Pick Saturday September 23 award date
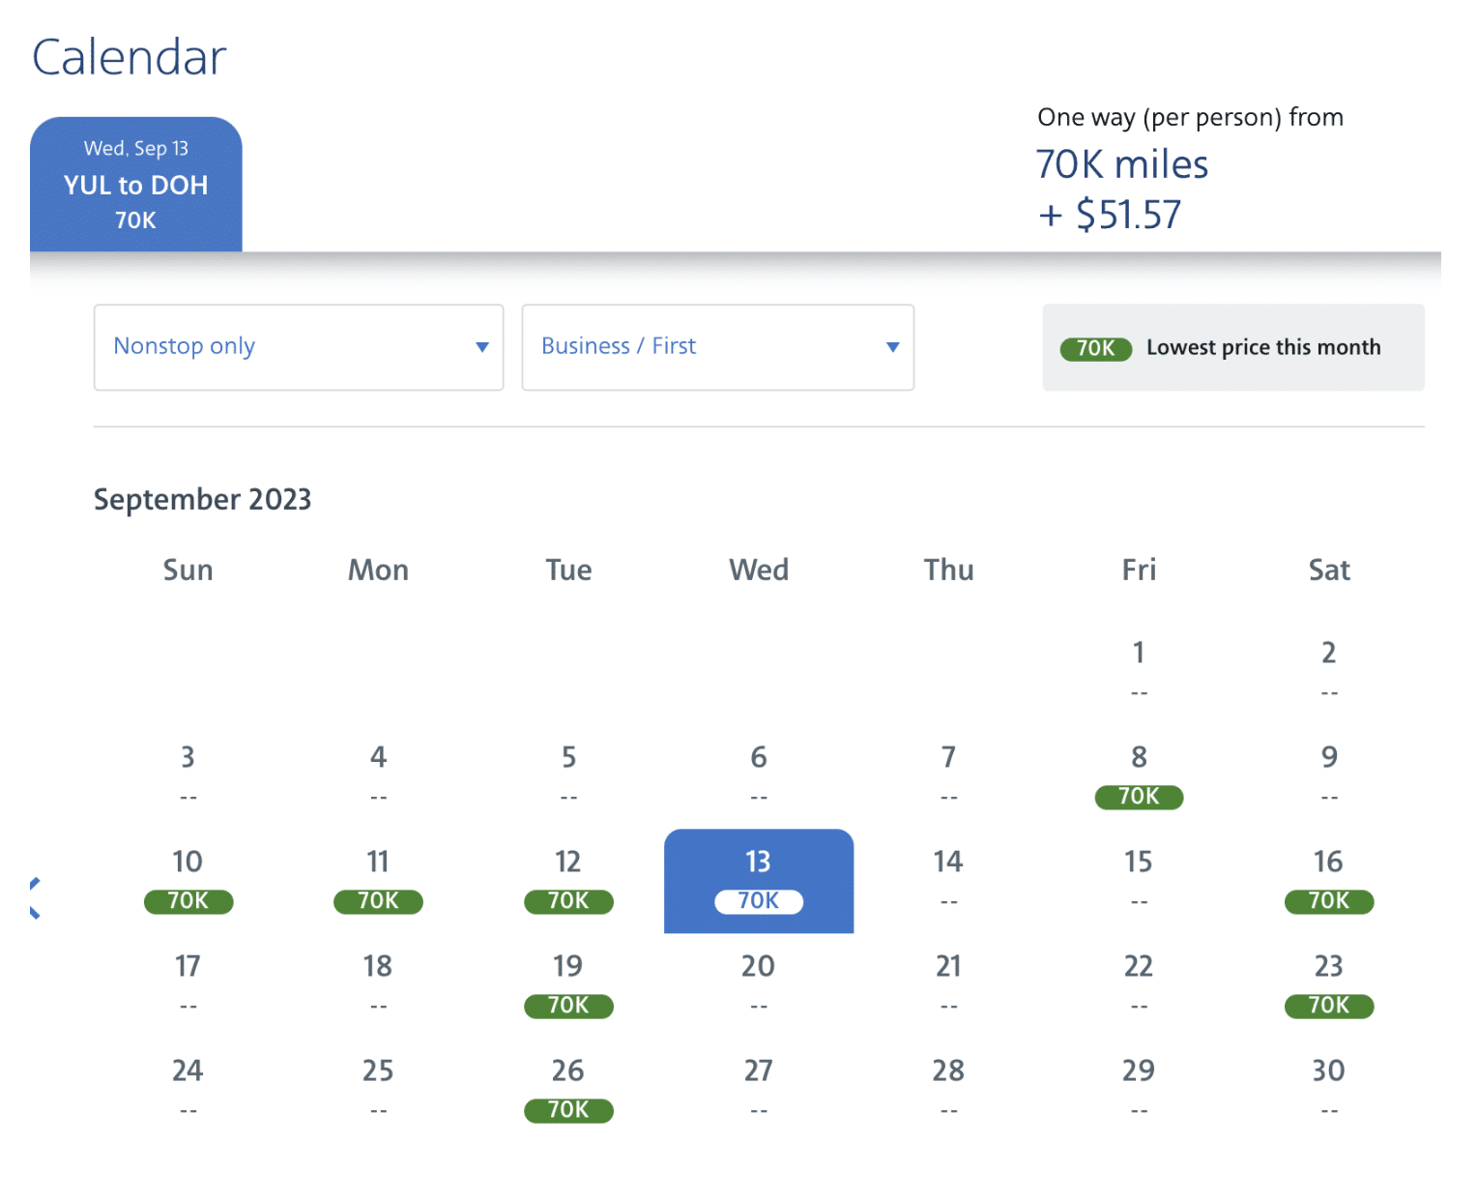Screen dimensions: 1477x1201 (1329, 985)
